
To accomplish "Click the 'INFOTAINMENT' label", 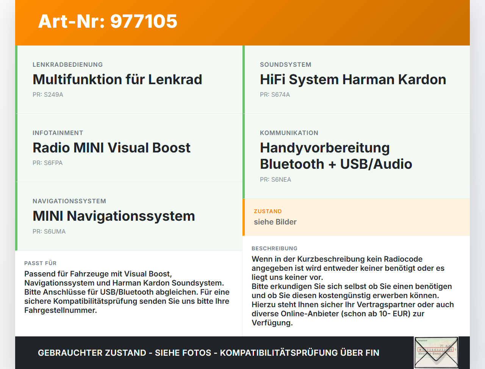I will tap(58, 133).
